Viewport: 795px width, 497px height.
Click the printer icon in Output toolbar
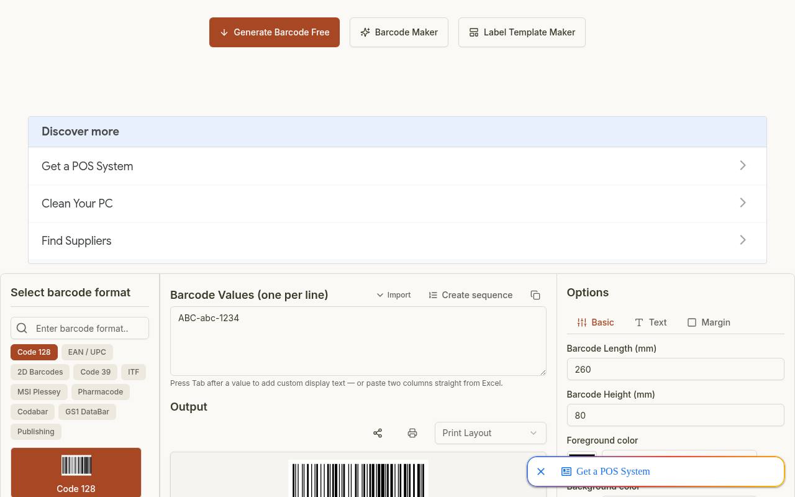tap(412, 433)
